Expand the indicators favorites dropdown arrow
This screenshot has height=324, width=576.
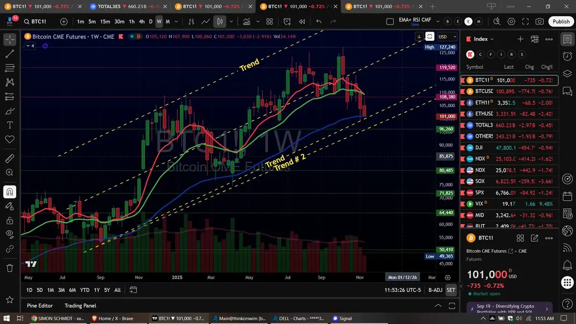257,22
